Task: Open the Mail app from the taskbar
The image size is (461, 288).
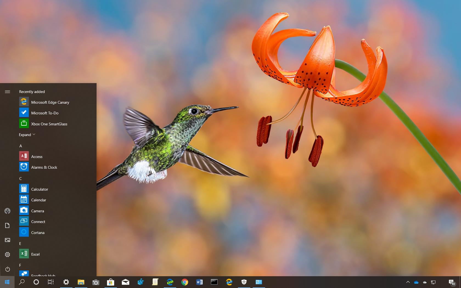Action: [125, 282]
